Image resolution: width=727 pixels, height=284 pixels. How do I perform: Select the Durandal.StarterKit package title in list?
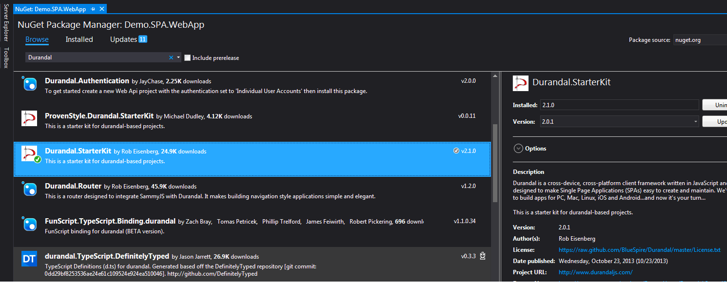[x=78, y=151]
